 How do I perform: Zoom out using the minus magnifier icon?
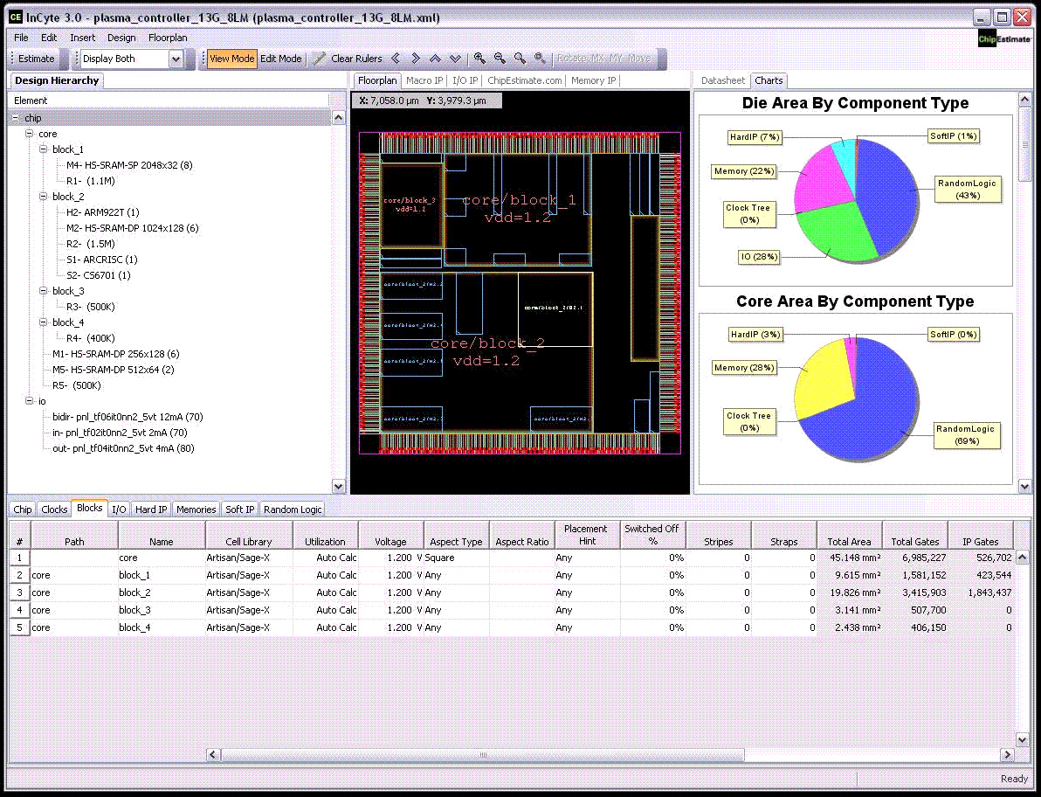click(500, 59)
